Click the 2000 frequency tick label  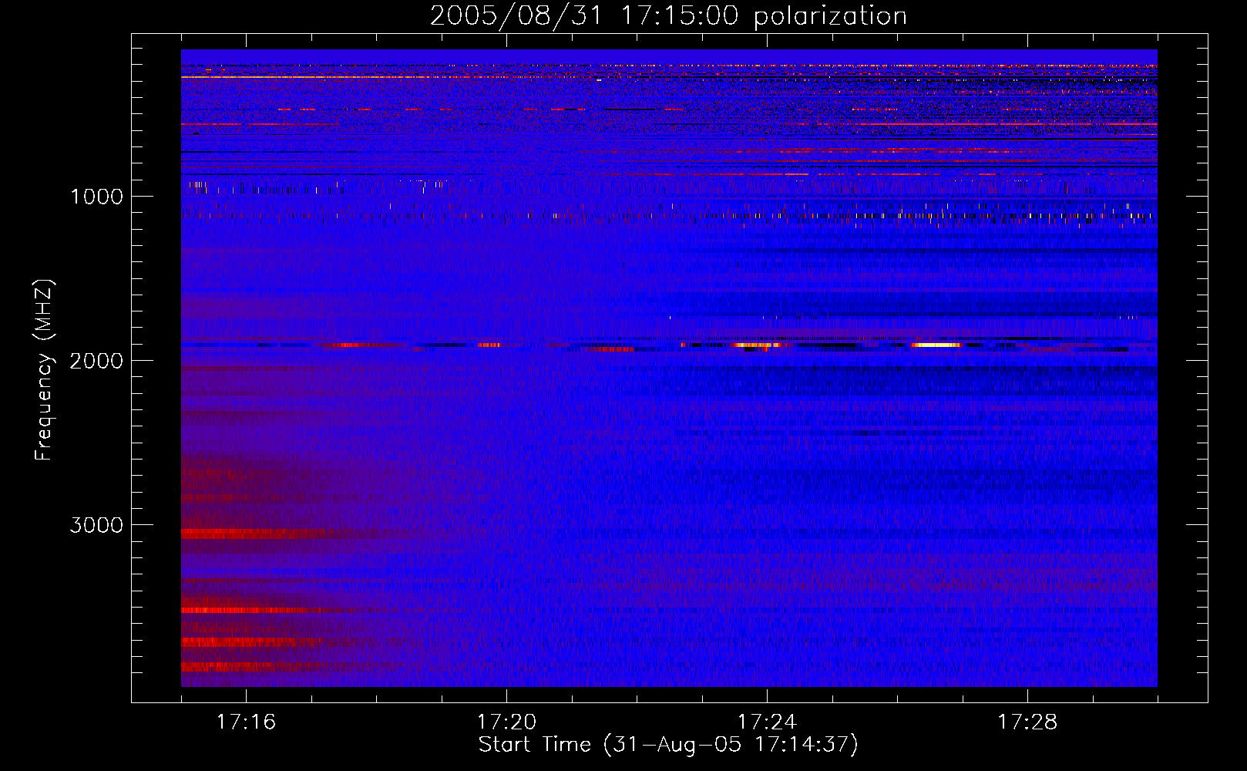pos(96,361)
